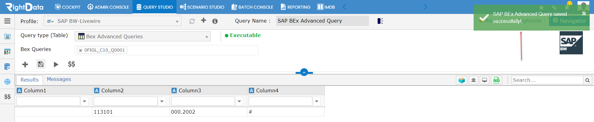Sort by Column2 header

[x=131, y=90]
